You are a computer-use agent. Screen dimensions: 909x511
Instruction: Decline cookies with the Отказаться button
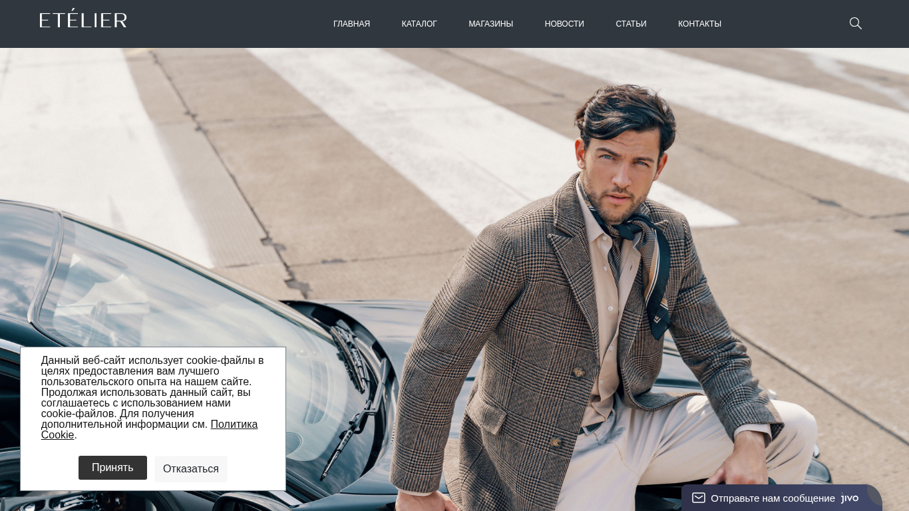coord(191,469)
